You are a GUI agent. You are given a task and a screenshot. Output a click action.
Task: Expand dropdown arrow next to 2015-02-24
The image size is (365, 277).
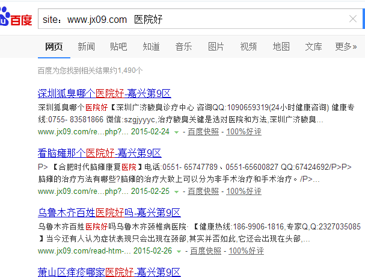click(176, 132)
